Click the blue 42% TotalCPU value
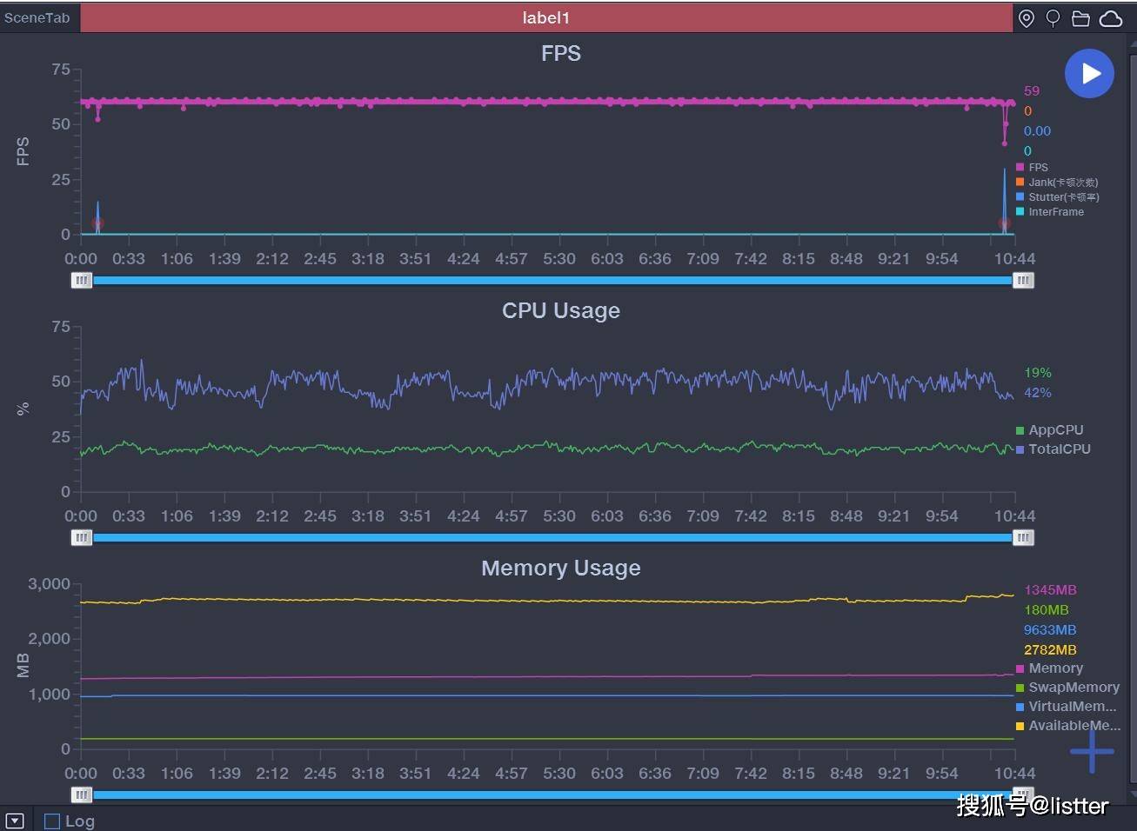1137x831 pixels. click(x=1038, y=392)
